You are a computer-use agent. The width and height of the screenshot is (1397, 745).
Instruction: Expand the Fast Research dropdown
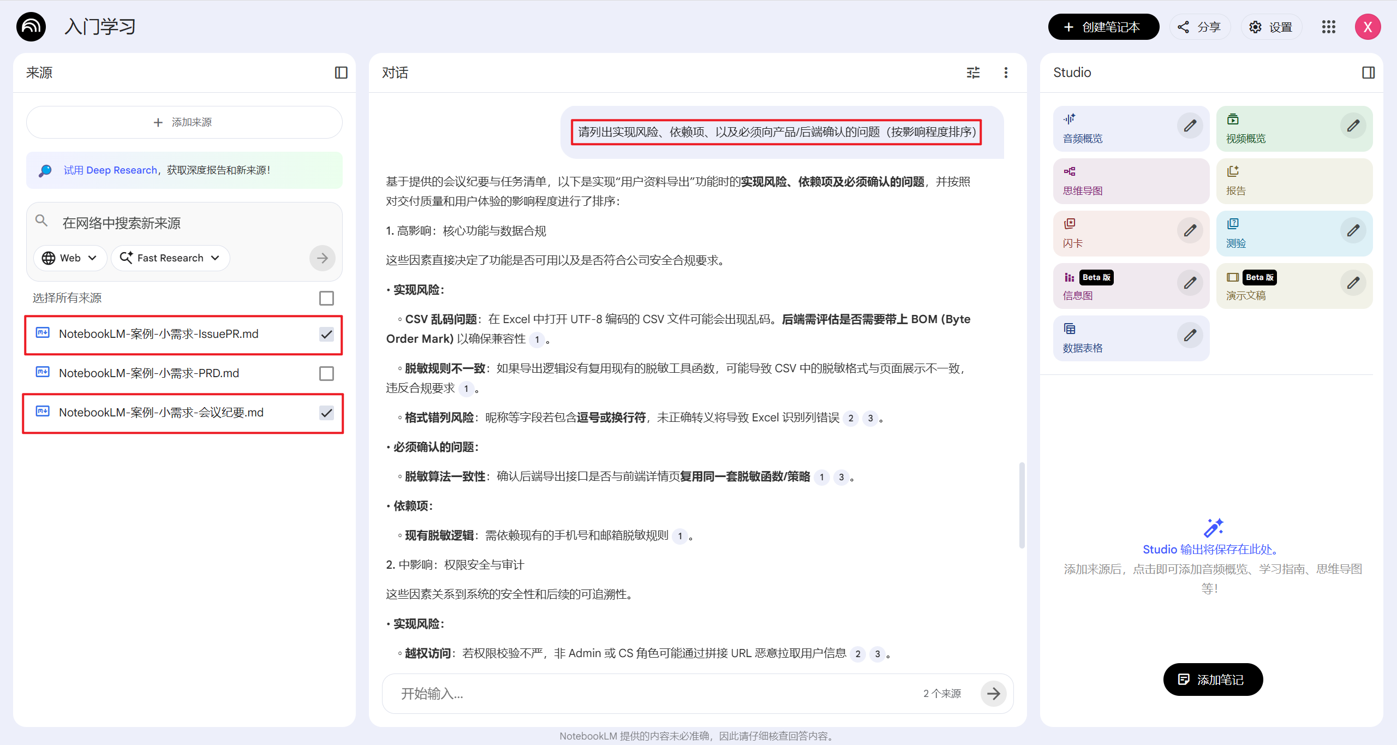point(170,258)
